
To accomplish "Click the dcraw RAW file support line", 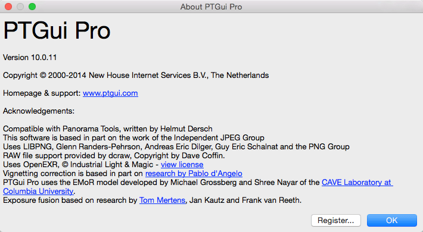I will point(114,155).
